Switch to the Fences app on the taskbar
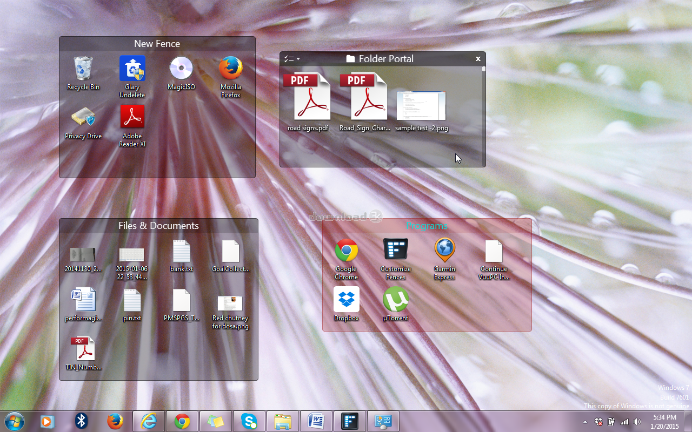The image size is (692, 432). pyautogui.click(x=350, y=421)
